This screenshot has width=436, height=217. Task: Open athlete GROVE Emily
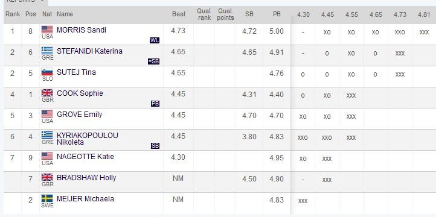tap(79, 115)
